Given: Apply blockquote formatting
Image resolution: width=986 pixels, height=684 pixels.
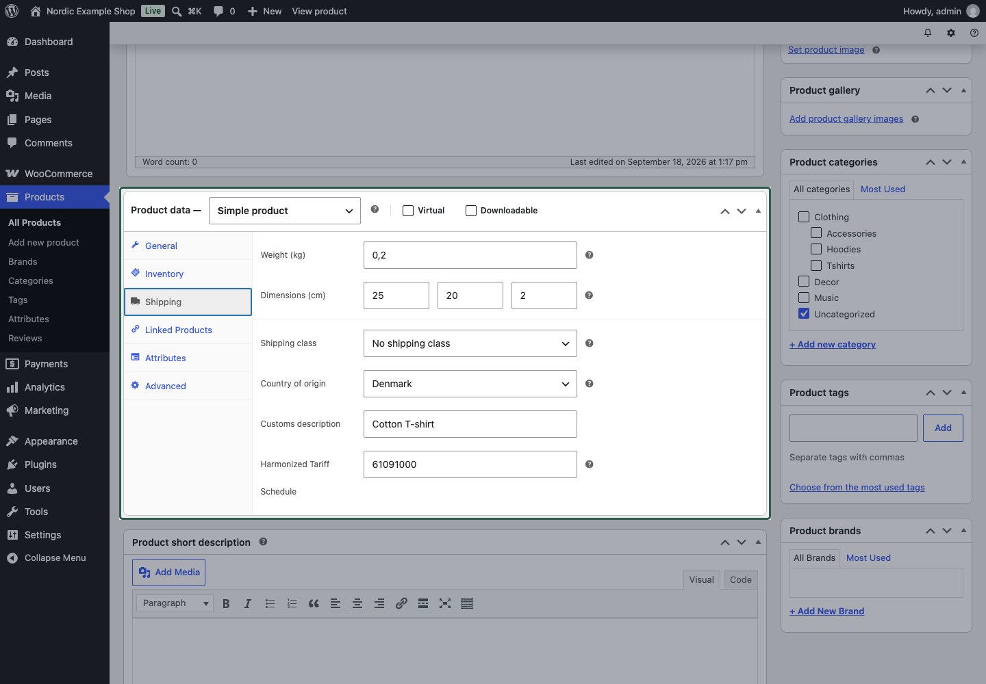Looking at the screenshot, I should (314, 603).
